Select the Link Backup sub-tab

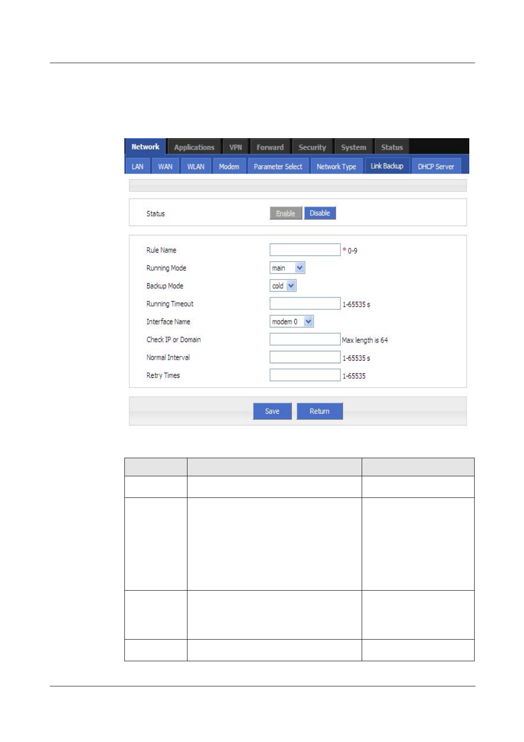[x=387, y=166]
